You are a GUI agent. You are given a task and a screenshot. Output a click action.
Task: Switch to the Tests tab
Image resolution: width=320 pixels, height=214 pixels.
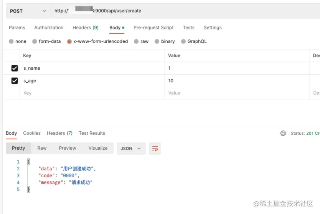coord(188,28)
